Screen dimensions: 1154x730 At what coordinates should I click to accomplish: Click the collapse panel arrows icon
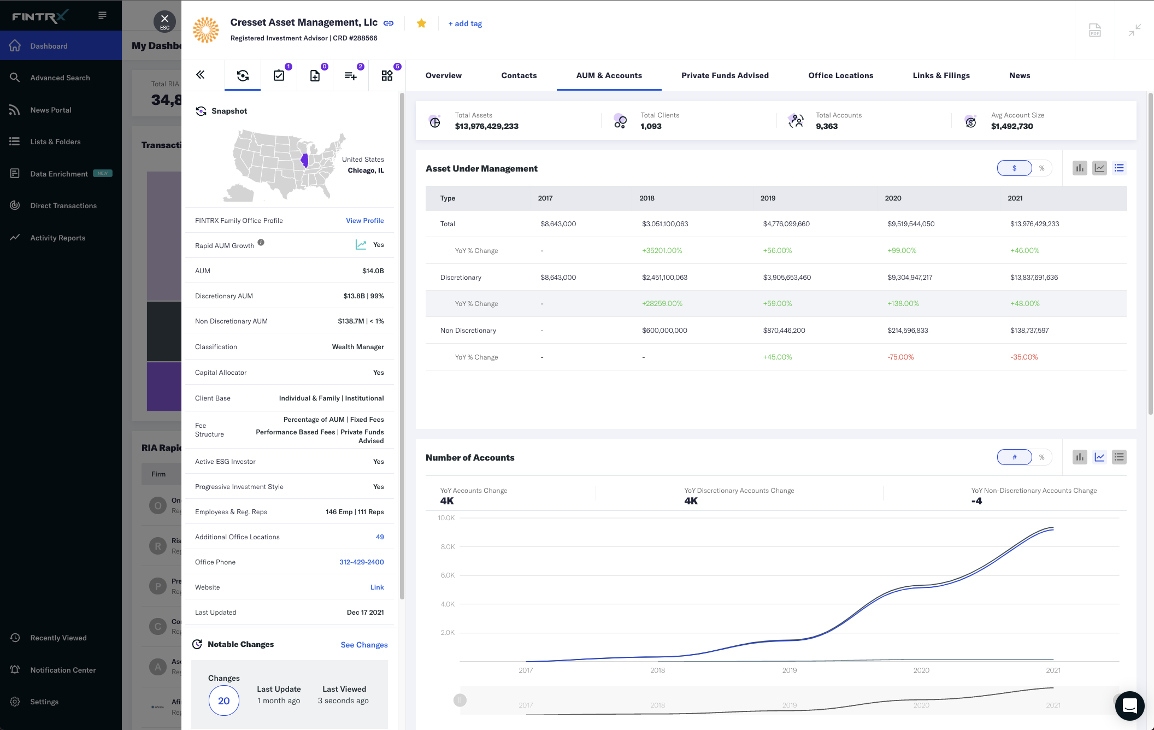[x=1135, y=30]
